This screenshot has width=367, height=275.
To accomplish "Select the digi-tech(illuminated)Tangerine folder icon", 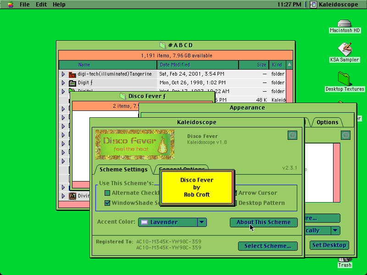I will (x=72, y=74).
